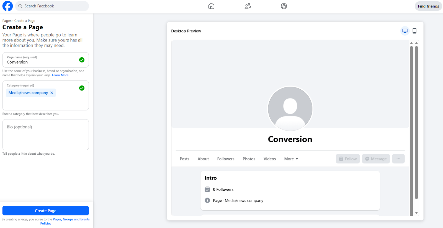The image size is (443, 228).
Task: Remove the Media/news company category tag
Action: [x=52, y=93]
